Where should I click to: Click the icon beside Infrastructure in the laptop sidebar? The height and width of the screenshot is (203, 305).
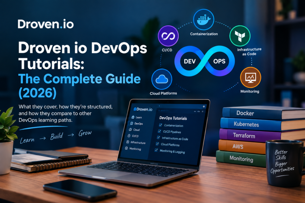tap(128, 142)
